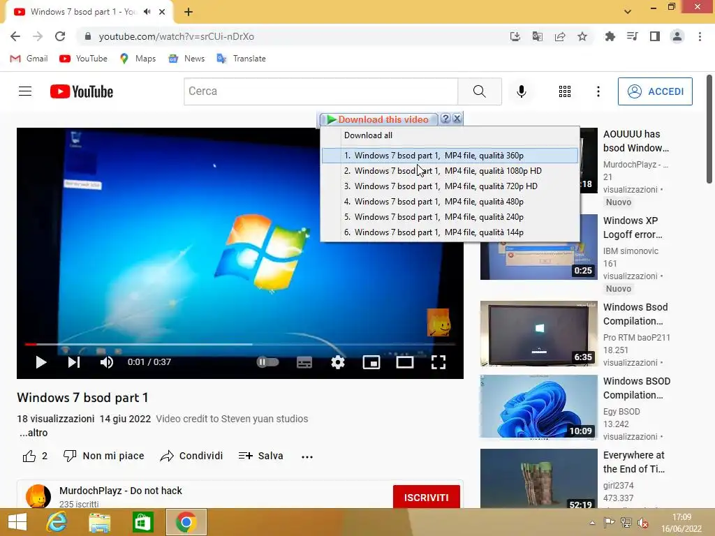Open the YouTube apps grid
This screenshot has height=536, width=715.
tap(564, 91)
